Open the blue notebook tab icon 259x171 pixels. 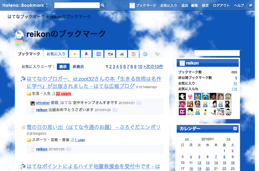point(145,54)
